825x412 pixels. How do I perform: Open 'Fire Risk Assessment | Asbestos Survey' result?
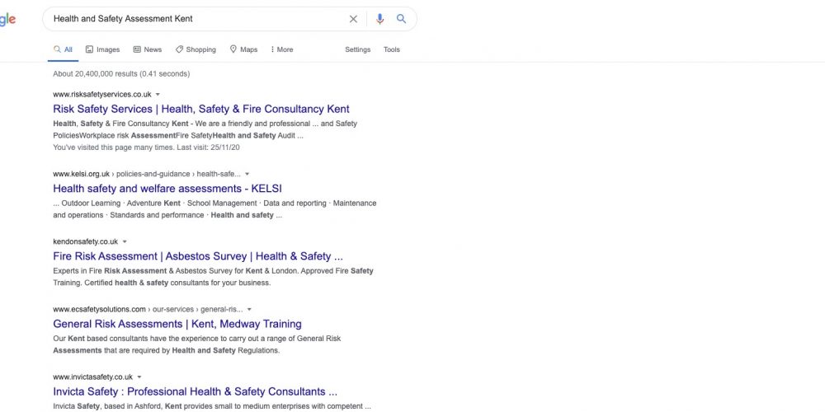coord(198,256)
